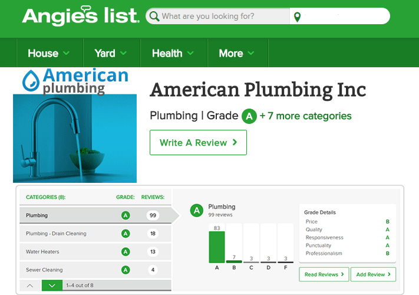Image resolution: width=419 pixels, height=295 pixels.
Task: Open the House dropdown menu
Action: click(50, 53)
